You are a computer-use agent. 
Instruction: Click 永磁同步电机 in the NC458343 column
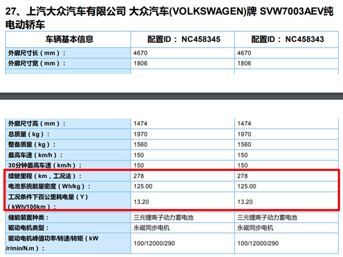tap(255, 228)
